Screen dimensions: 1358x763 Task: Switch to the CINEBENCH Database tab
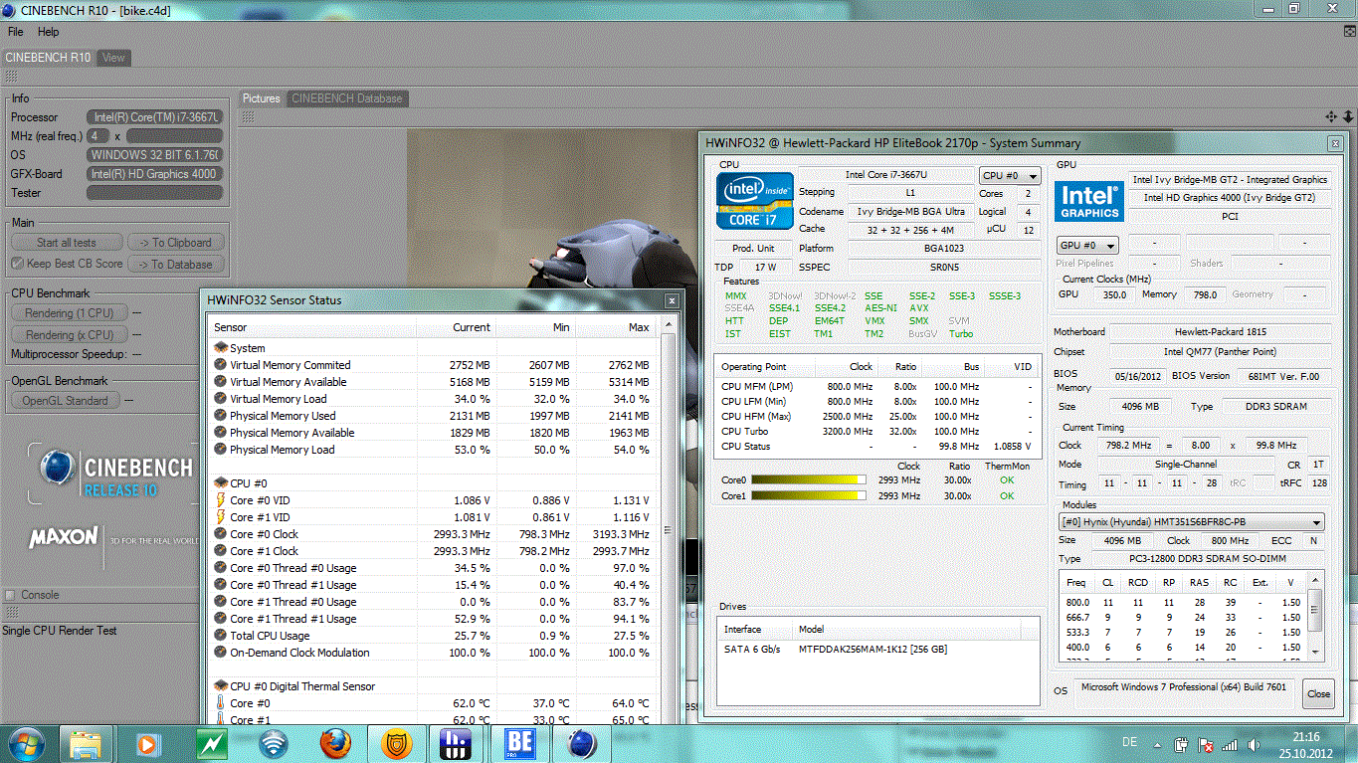[x=347, y=98]
